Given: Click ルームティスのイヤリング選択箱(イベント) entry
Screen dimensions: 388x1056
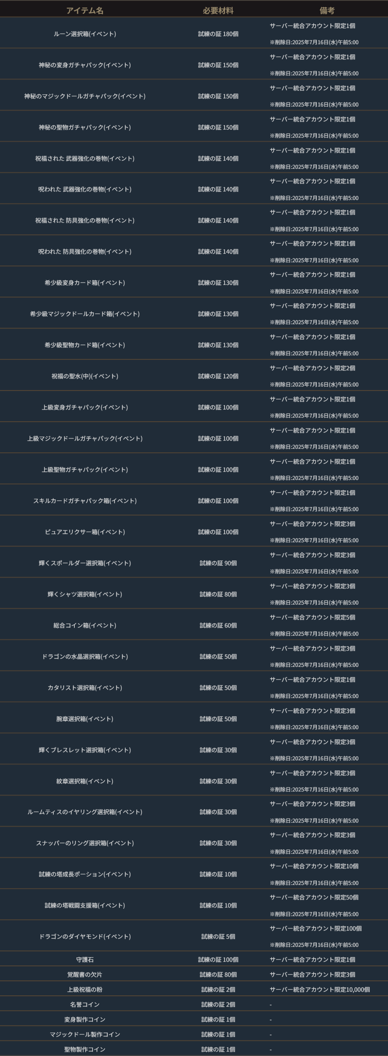Looking at the screenshot, I should pos(85,812).
